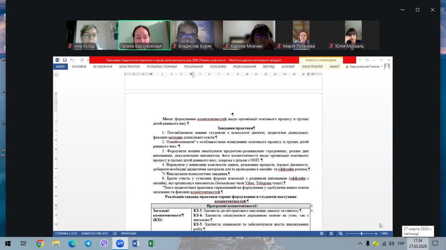Open Google Chrome from the taskbar
Viewport: 446px width, 250px height.
(40, 244)
